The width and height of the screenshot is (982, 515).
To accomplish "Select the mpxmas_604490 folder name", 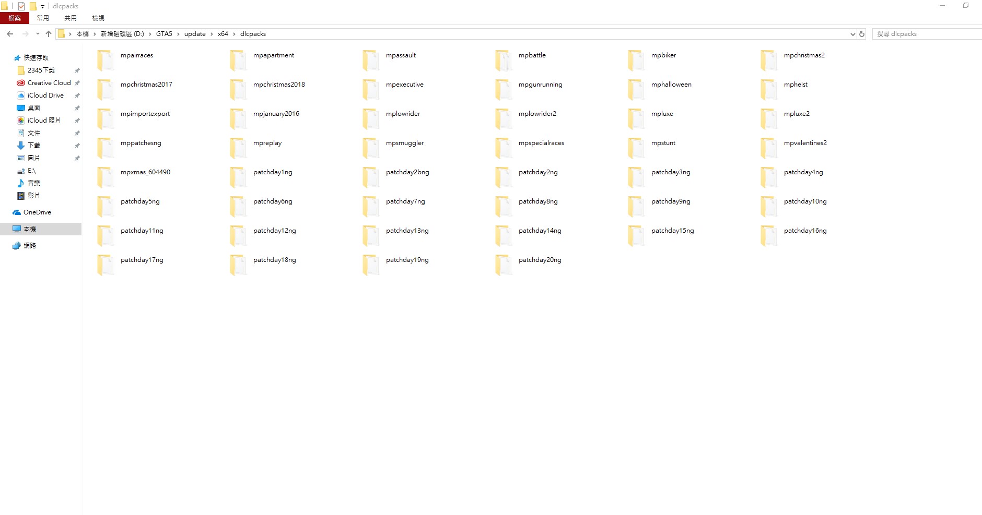I will pyautogui.click(x=145, y=172).
